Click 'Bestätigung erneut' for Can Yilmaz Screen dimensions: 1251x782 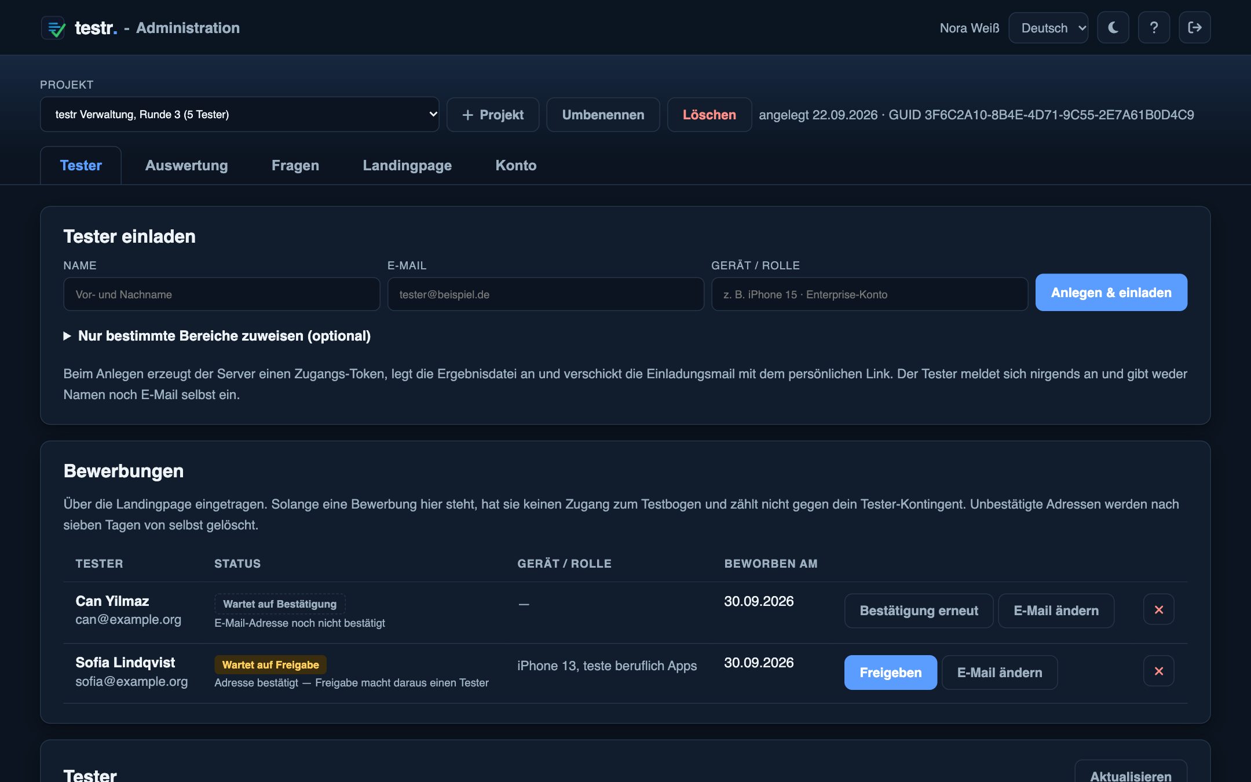(x=919, y=611)
